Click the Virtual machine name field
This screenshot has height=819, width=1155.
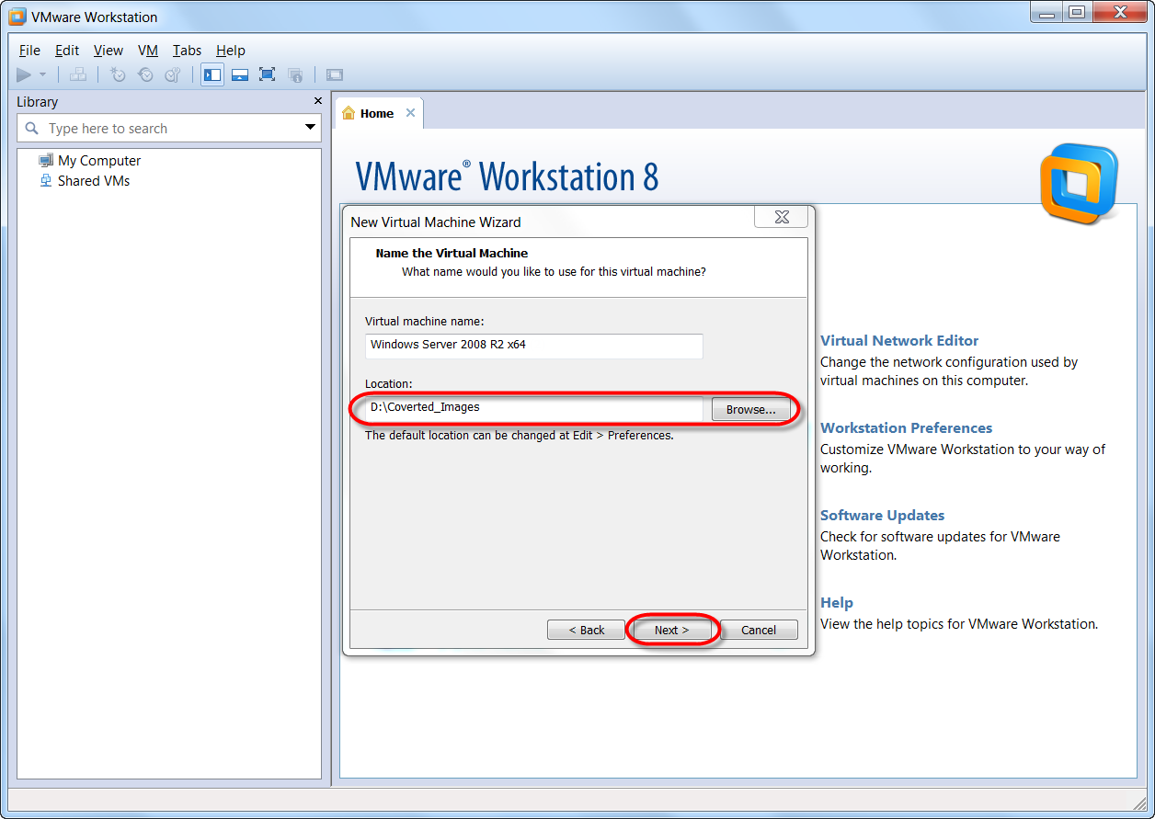pyautogui.click(x=534, y=346)
